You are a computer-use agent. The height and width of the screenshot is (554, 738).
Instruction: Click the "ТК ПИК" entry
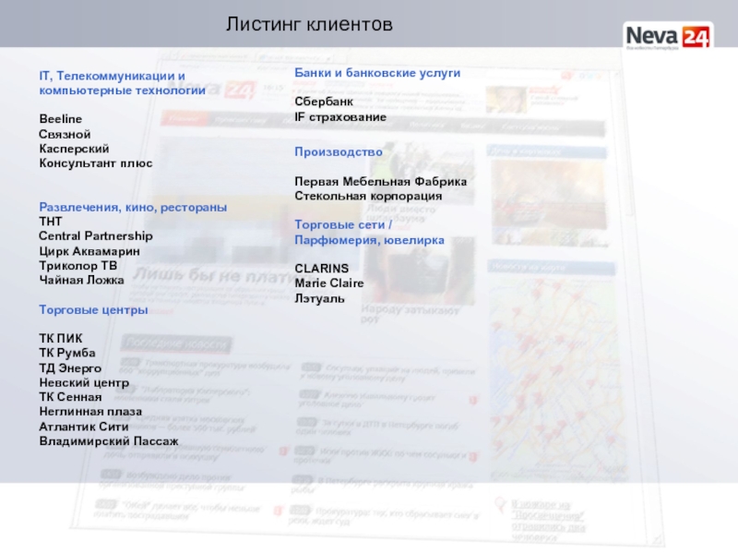pyautogui.click(x=61, y=339)
